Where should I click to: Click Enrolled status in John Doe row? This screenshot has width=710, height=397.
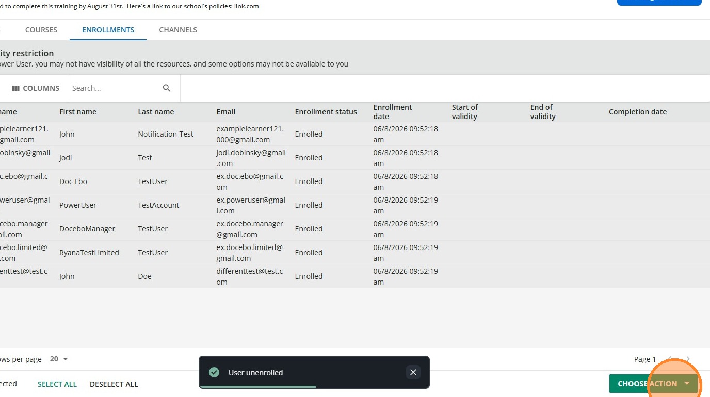[309, 276]
